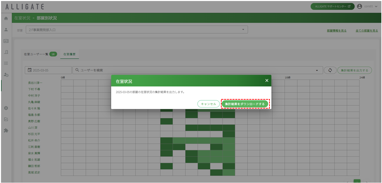Click 集計結果を出力する button

pos(355,70)
